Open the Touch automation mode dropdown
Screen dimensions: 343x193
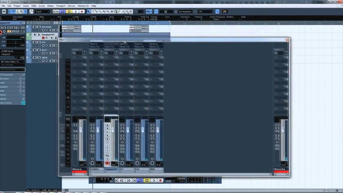pos(42,12)
